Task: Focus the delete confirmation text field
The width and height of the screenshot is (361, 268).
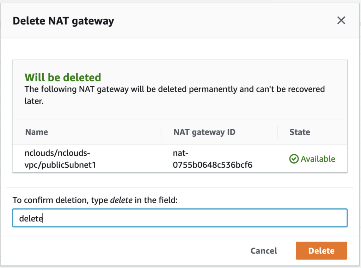Action: (180, 218)
